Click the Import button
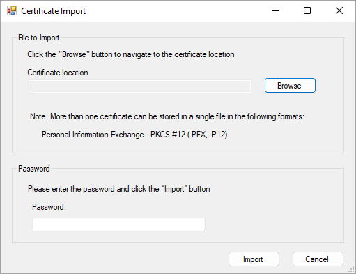Screen dimensions: 356x274 click(254, 259)
